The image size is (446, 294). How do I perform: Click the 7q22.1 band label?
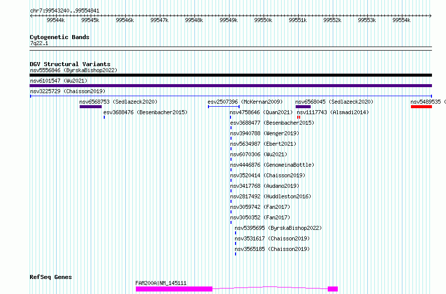[x=39, y=43]
